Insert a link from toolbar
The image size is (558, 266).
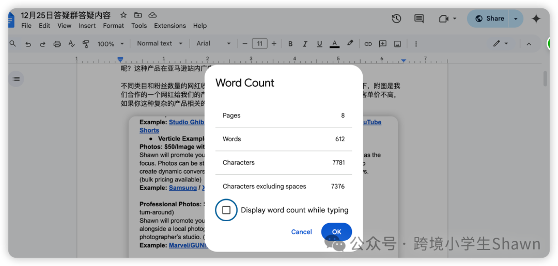[x=368, y=44]
